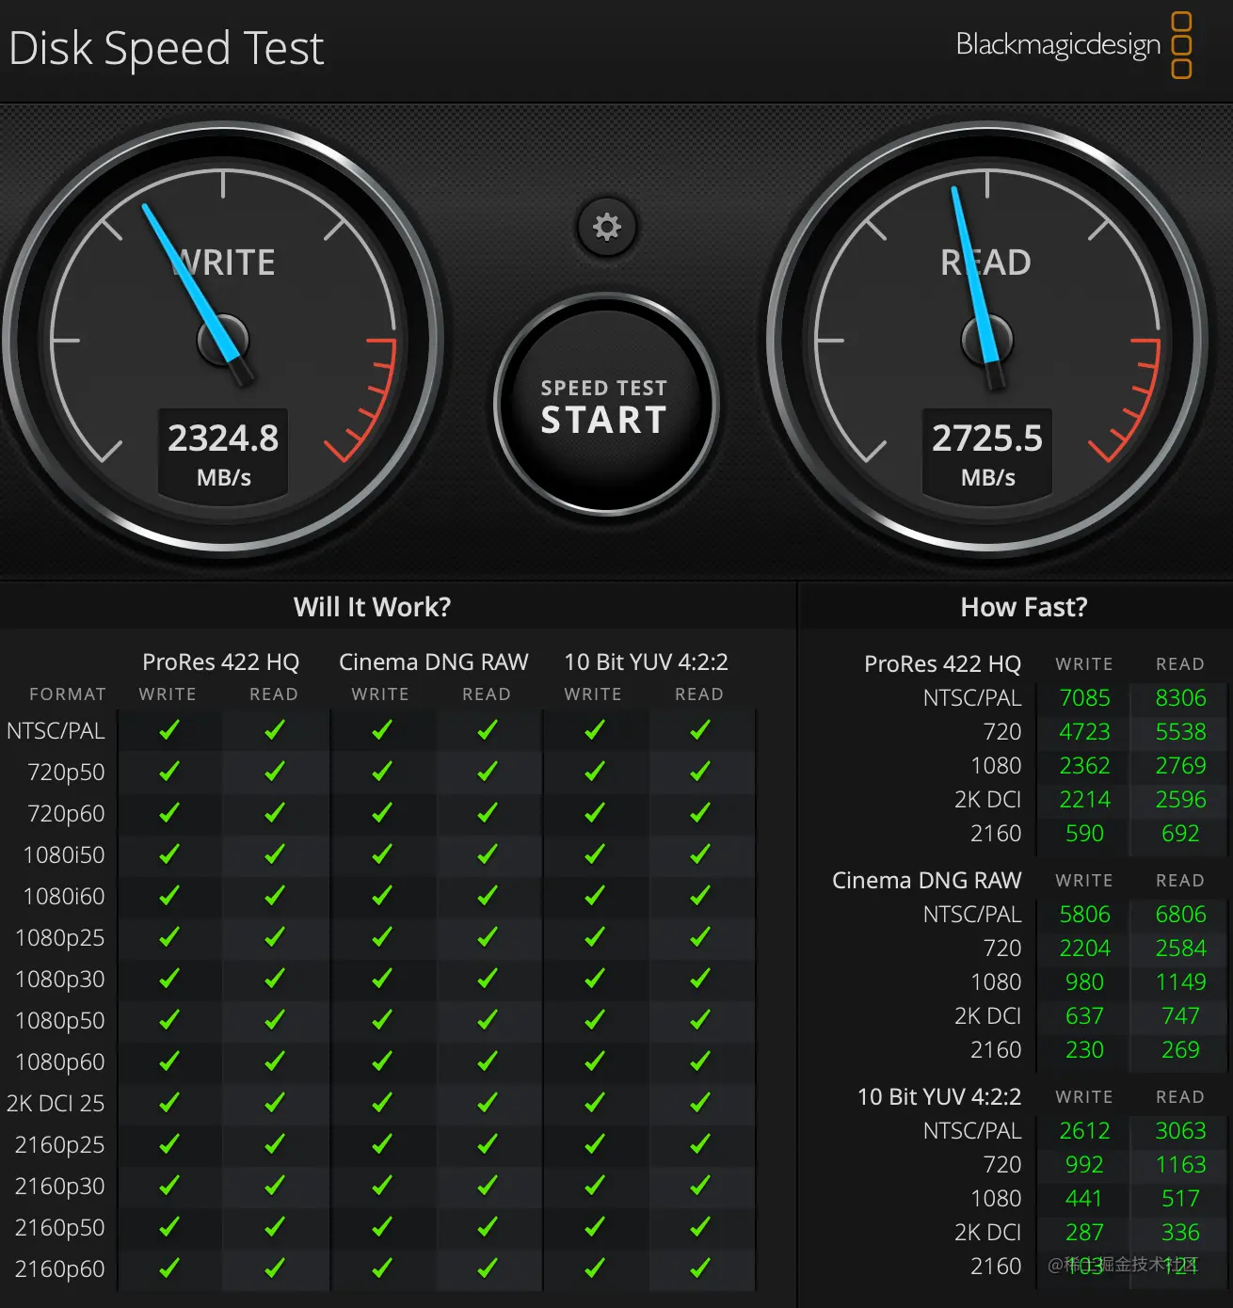Click the How Fast 10 Bit YUV 4:2:2 label

point(939,1097)
